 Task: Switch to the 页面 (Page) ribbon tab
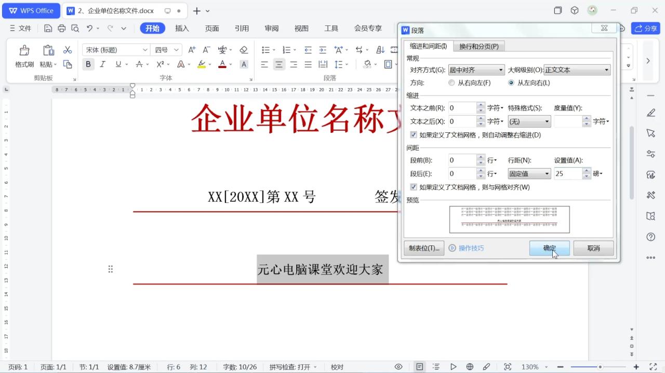click(212, 28)
